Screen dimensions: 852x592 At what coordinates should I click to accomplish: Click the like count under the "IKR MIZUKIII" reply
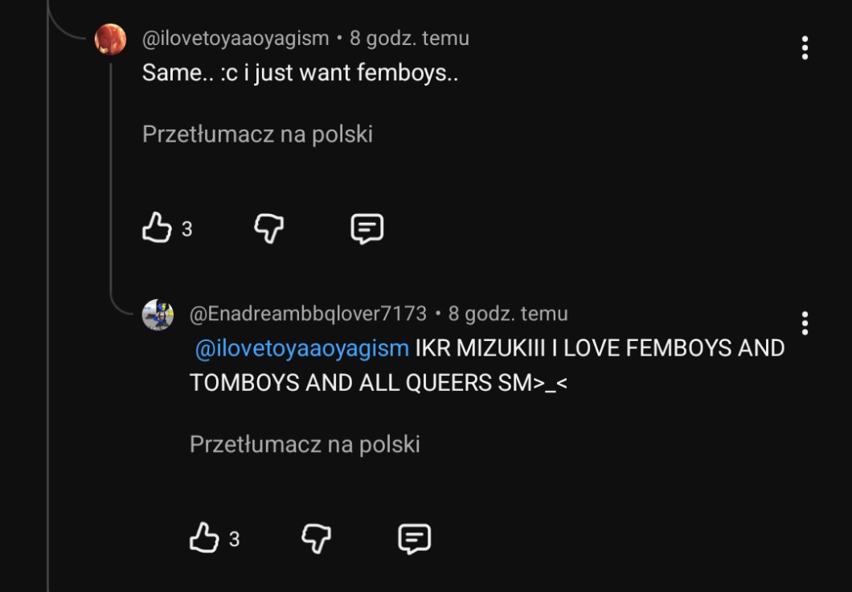[235, 539]
